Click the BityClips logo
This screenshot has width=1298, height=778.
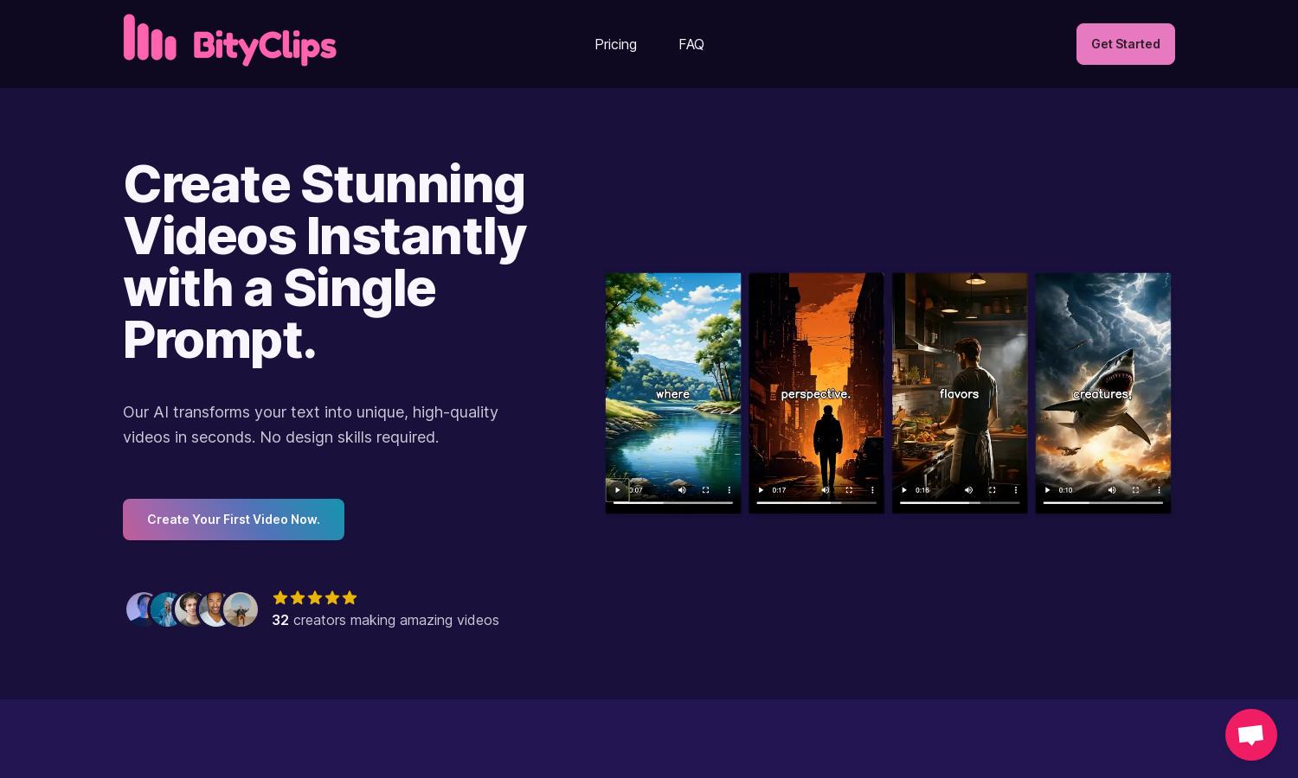click(229, 41)
